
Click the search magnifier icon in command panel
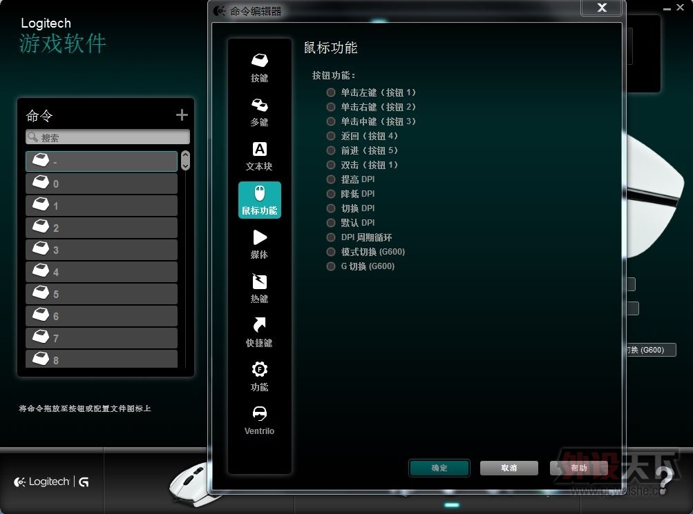[x=32, y=137]
